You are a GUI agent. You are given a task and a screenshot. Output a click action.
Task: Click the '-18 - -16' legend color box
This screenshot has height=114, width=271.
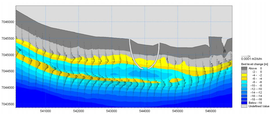244,99
